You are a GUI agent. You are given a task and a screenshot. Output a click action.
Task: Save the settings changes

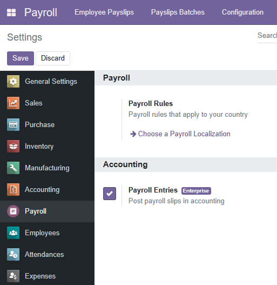[x=21, y=58]
